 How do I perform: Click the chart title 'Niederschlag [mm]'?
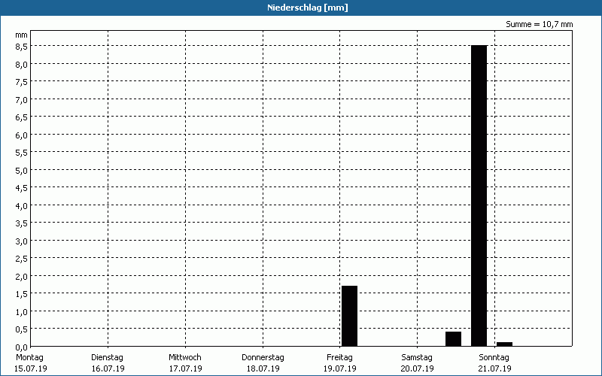(x=308, y=8)
